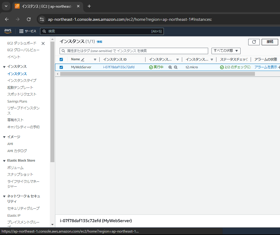Open 起動テンプレート in sidebar

tap(20, 88)
